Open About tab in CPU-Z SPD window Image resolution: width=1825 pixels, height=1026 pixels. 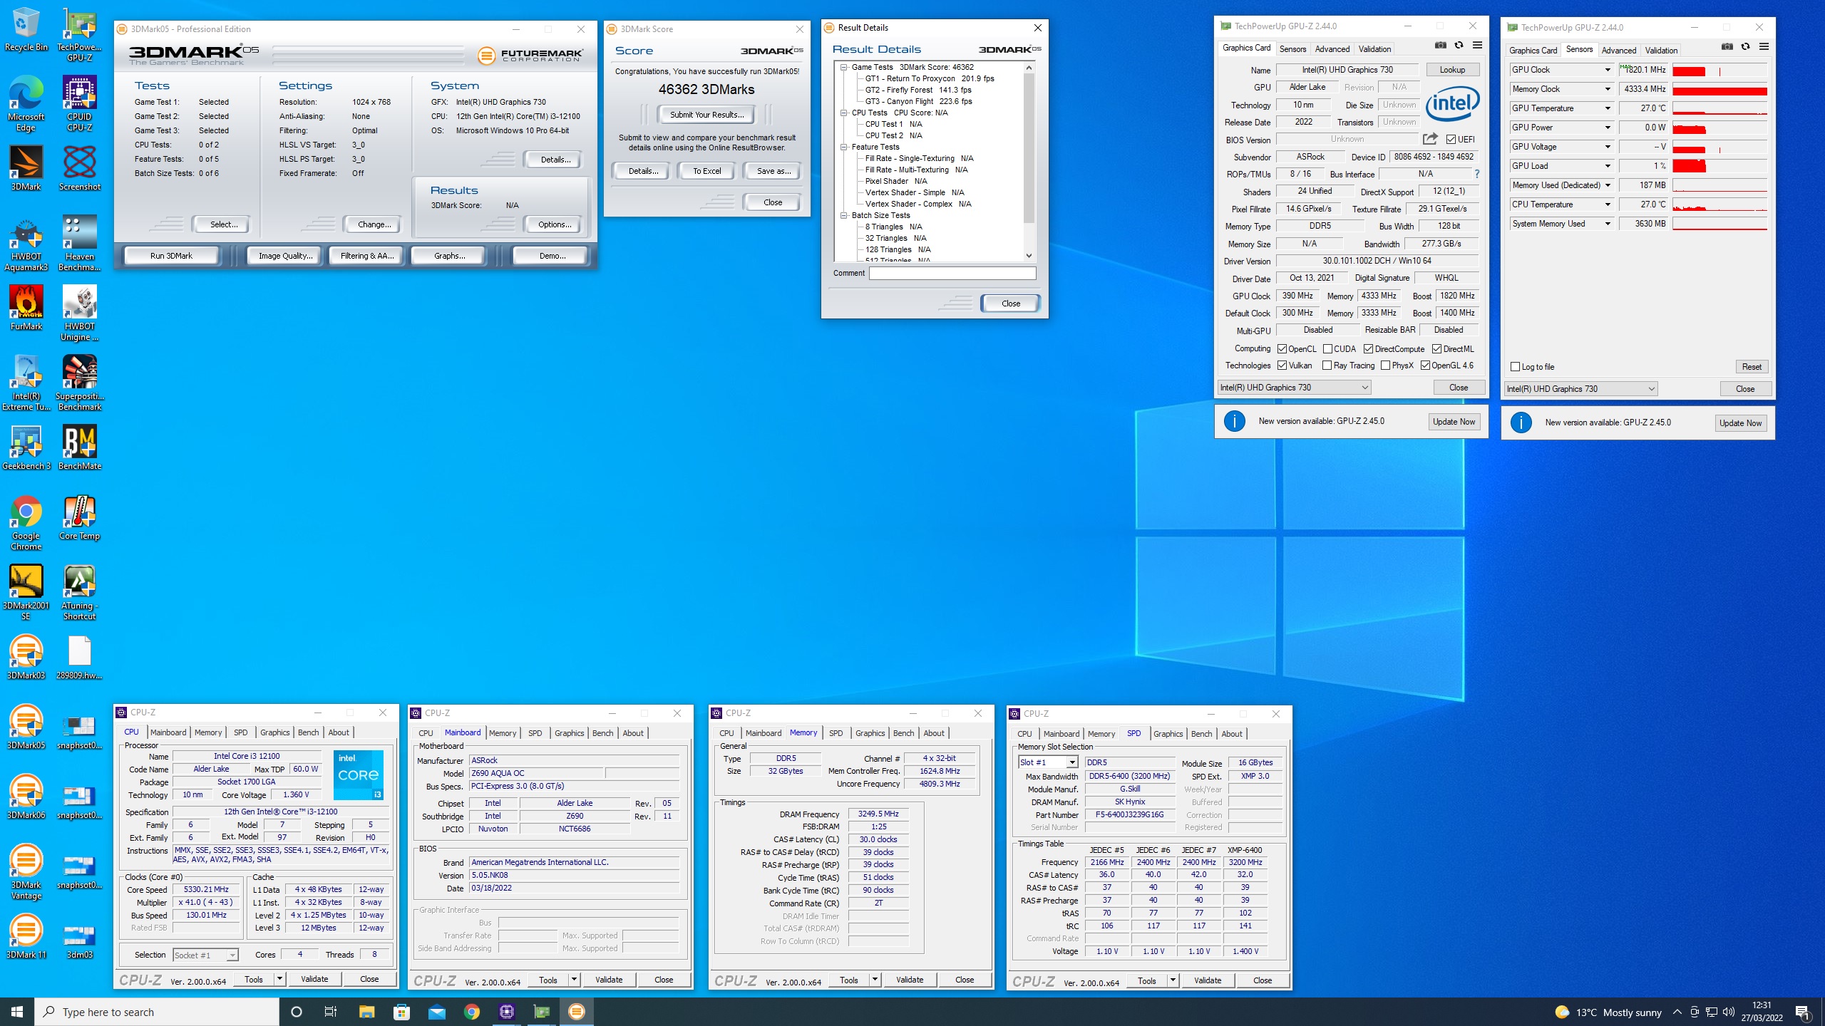[1232, 734]
